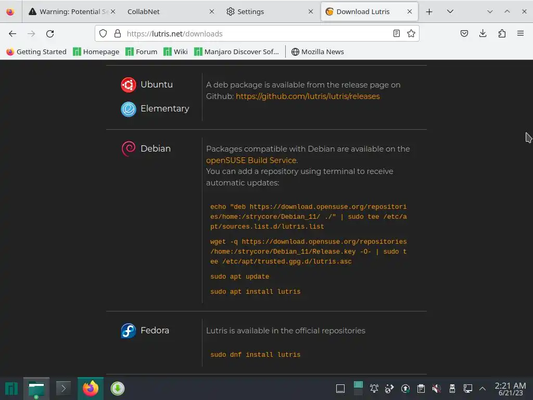Open a new browser tab
Image resolution: width=533 pixels, height=400 pixels.
429,11
